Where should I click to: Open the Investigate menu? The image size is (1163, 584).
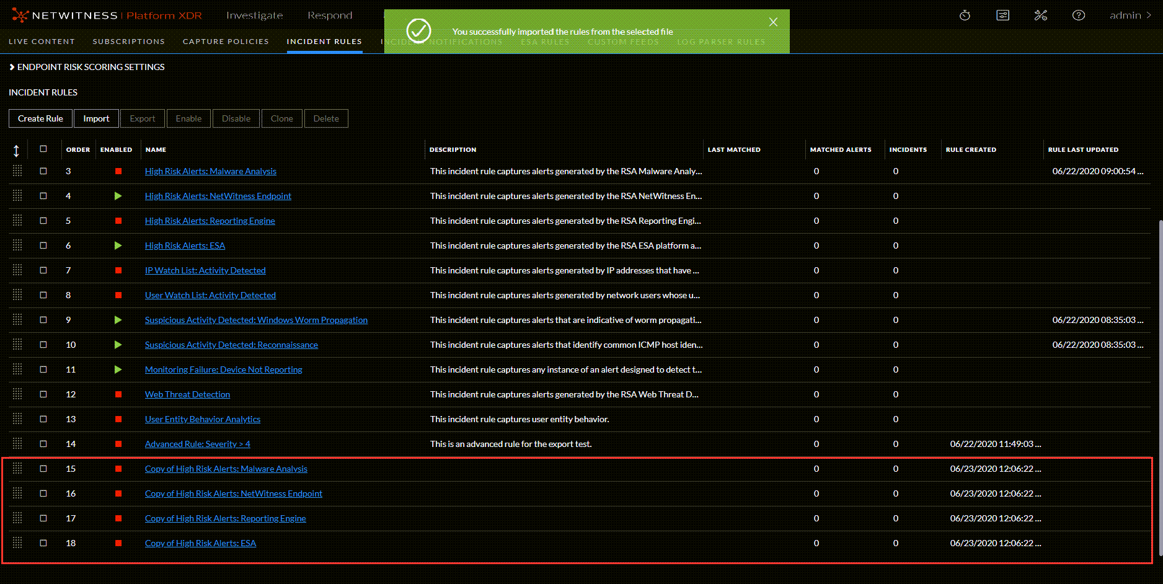(x=255, y=15)
